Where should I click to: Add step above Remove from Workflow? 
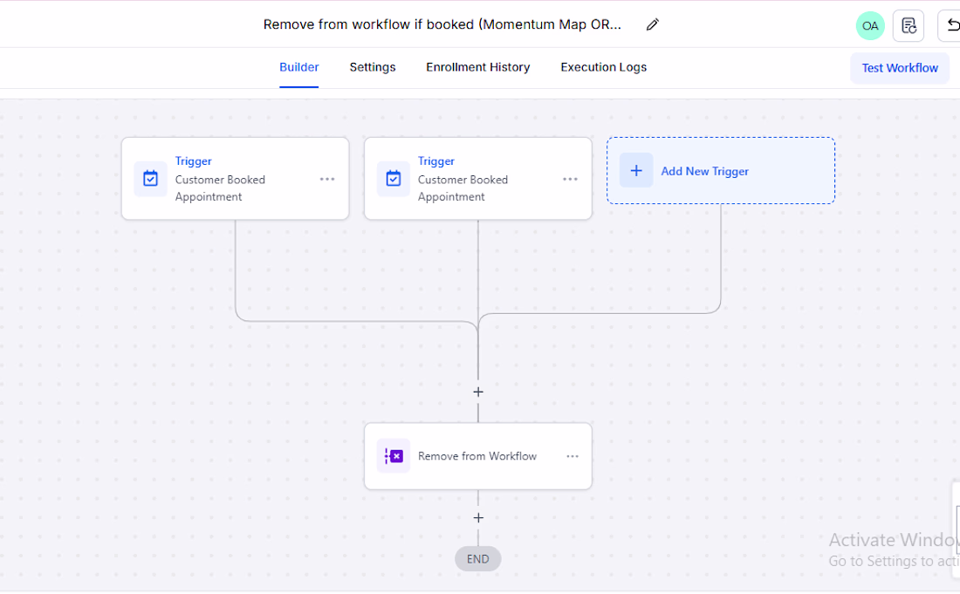pyautogui.click(x=478, y=393)
